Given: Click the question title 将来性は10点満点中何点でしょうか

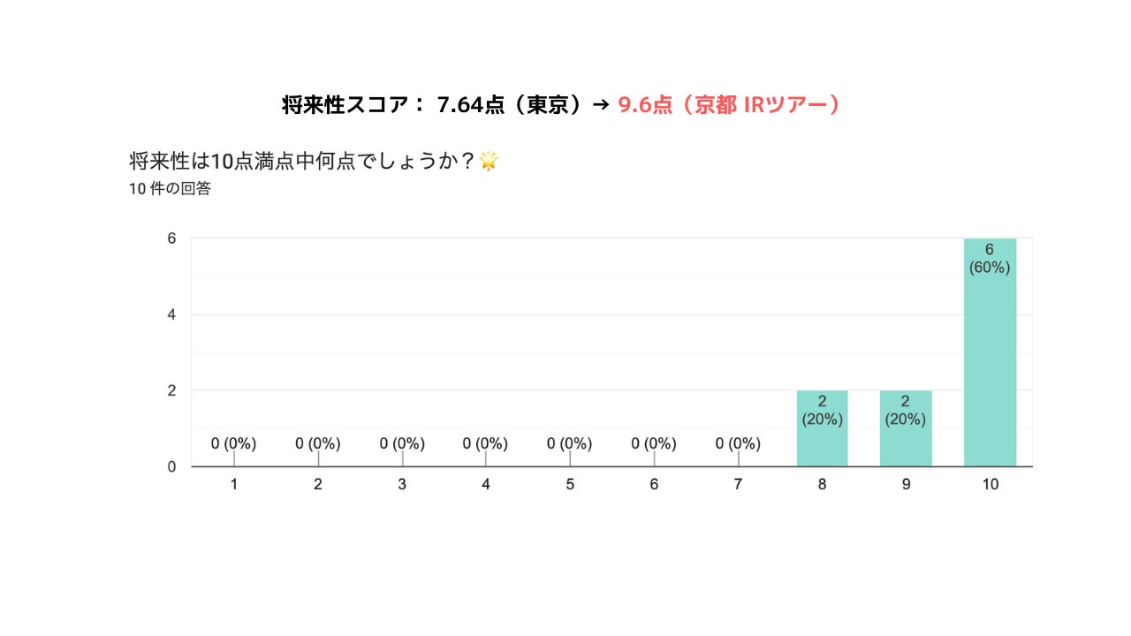Looking at the screenshot, I should click(x=302, y=162).
